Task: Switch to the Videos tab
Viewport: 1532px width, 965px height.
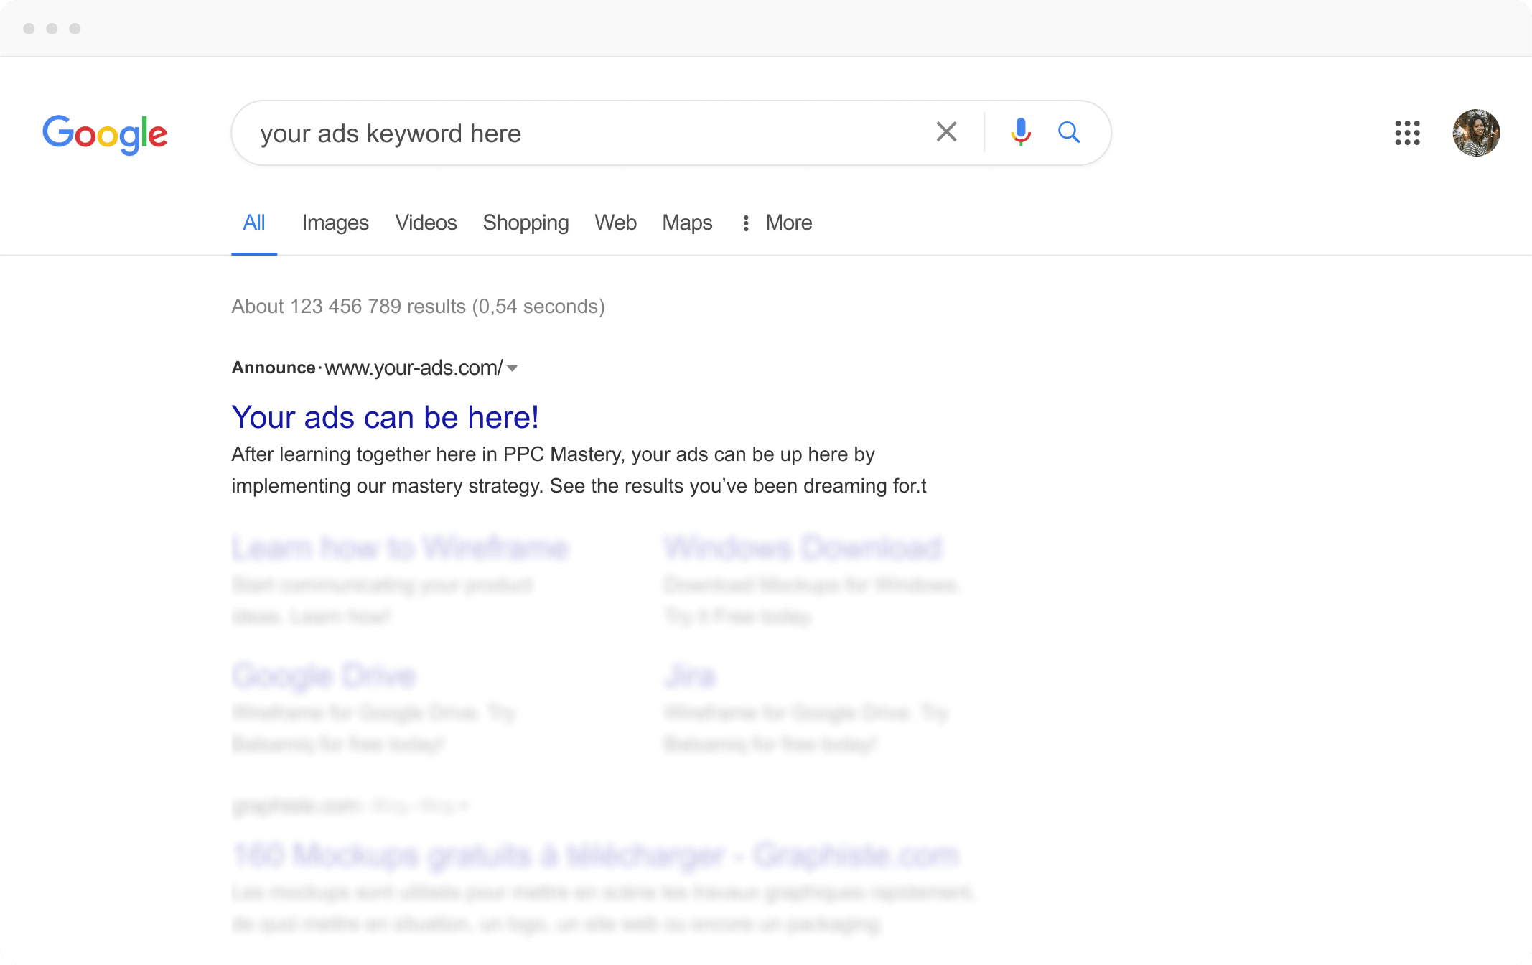Action: 426,223
